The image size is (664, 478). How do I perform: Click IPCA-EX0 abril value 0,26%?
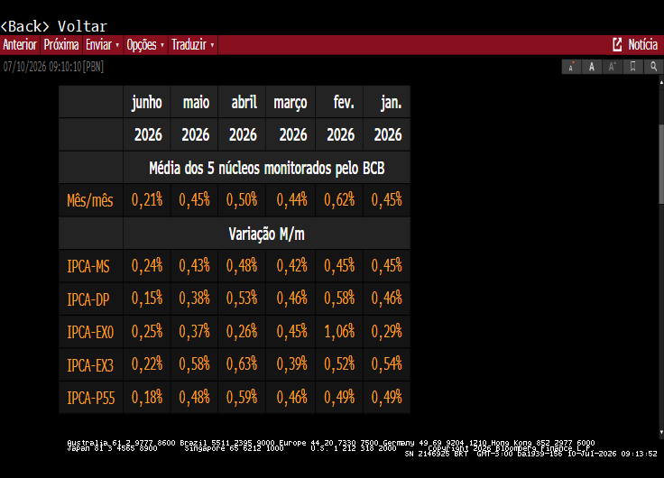click(x=242, y=331)
